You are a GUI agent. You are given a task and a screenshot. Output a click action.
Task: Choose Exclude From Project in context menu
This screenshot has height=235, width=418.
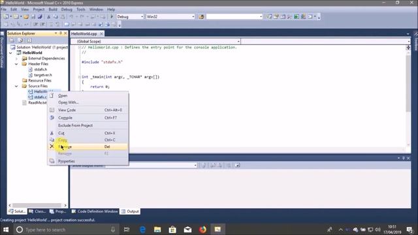point(88,125)
